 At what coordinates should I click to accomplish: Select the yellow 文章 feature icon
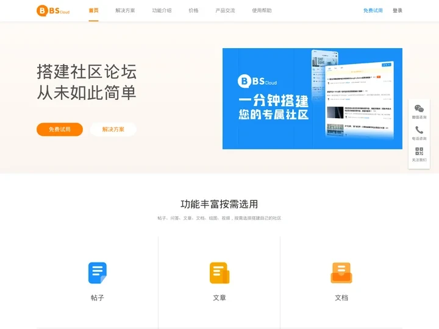(x=220, y=273)
